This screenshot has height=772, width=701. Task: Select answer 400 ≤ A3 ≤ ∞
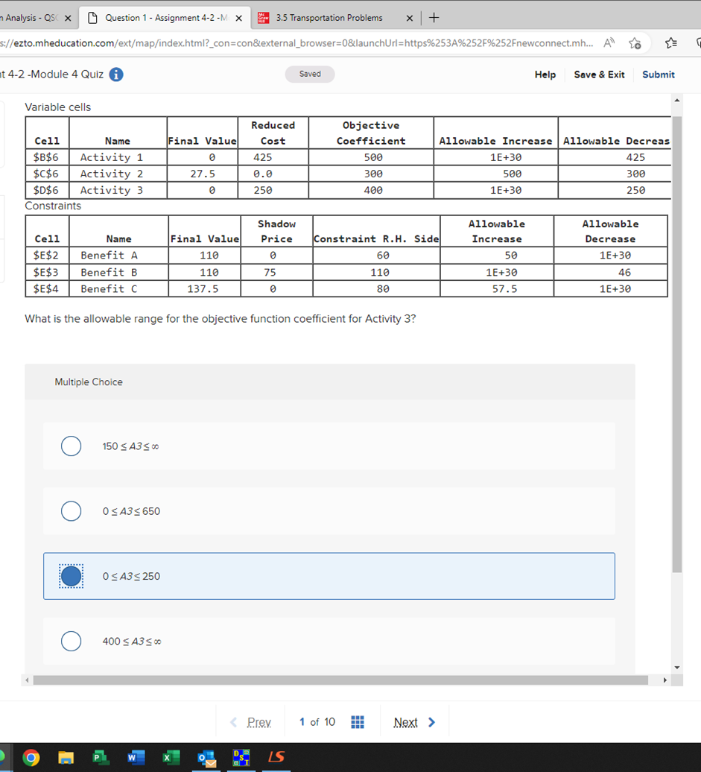[x=71, y=641]
